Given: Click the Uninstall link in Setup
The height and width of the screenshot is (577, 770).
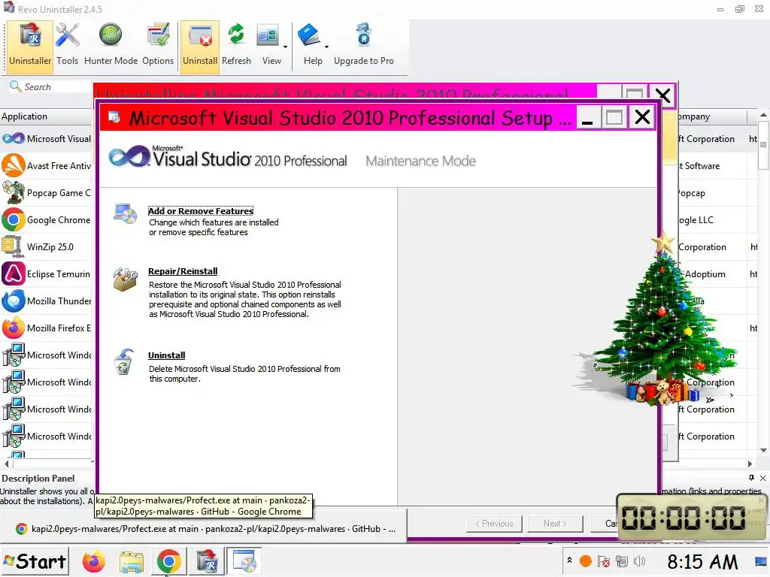Looking at the screenshot, I should pos(166,355).
